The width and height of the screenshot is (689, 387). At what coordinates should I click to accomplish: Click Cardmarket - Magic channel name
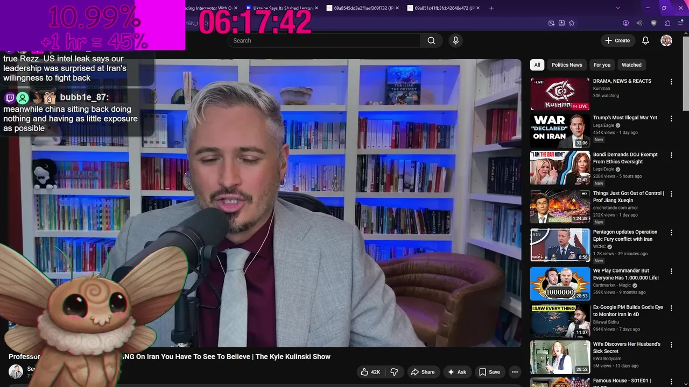(x=611, y=285)
